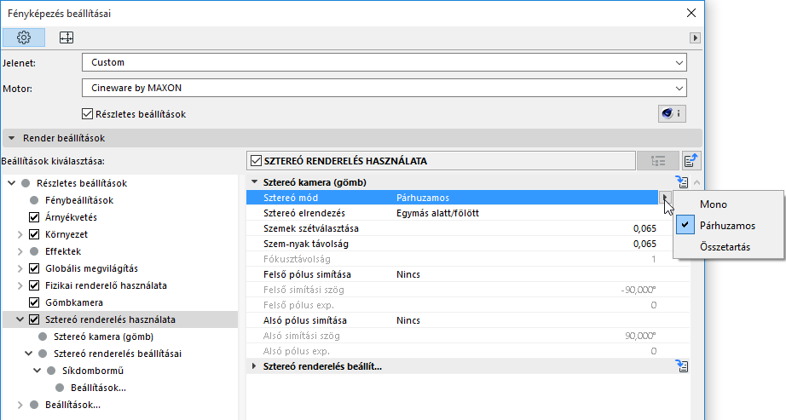Screen dimensions: 786x420
Task: Click grey bullet of Síkdombormű
Action: [51, 371]
